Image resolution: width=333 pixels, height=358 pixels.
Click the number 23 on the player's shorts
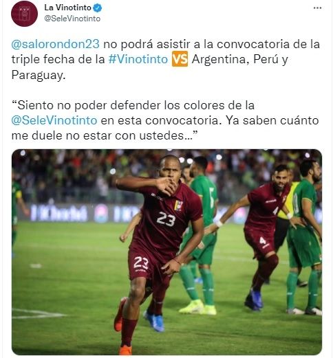141,262
